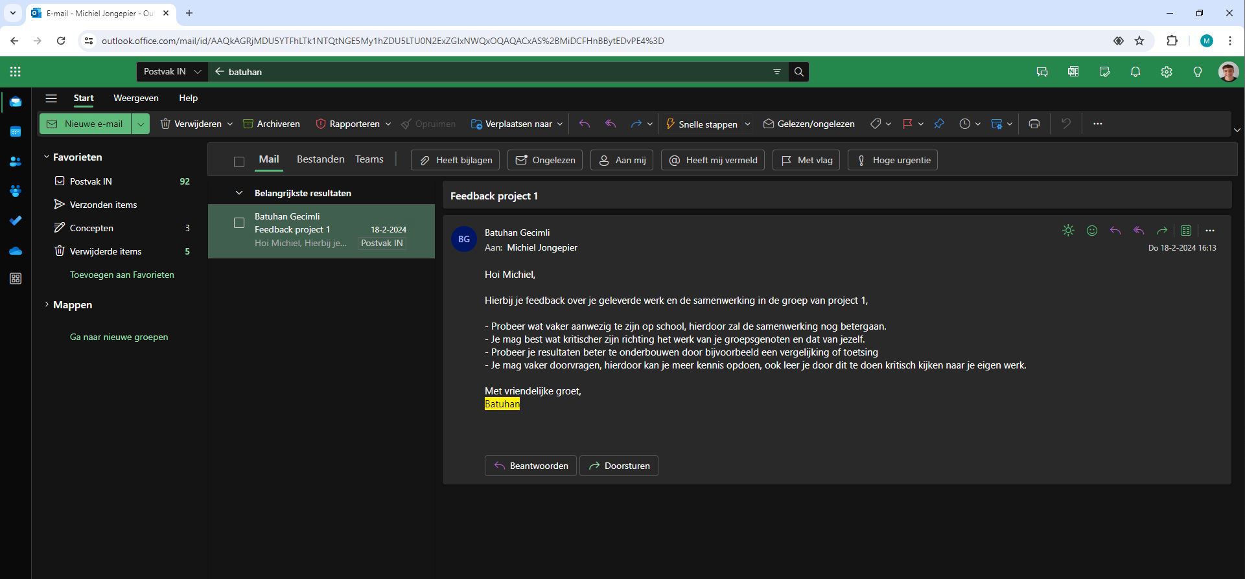Open Outlook settings gear
The height and width of the screenshot is (579, 1245).
pyautogui.click(x=1167, y=72)
